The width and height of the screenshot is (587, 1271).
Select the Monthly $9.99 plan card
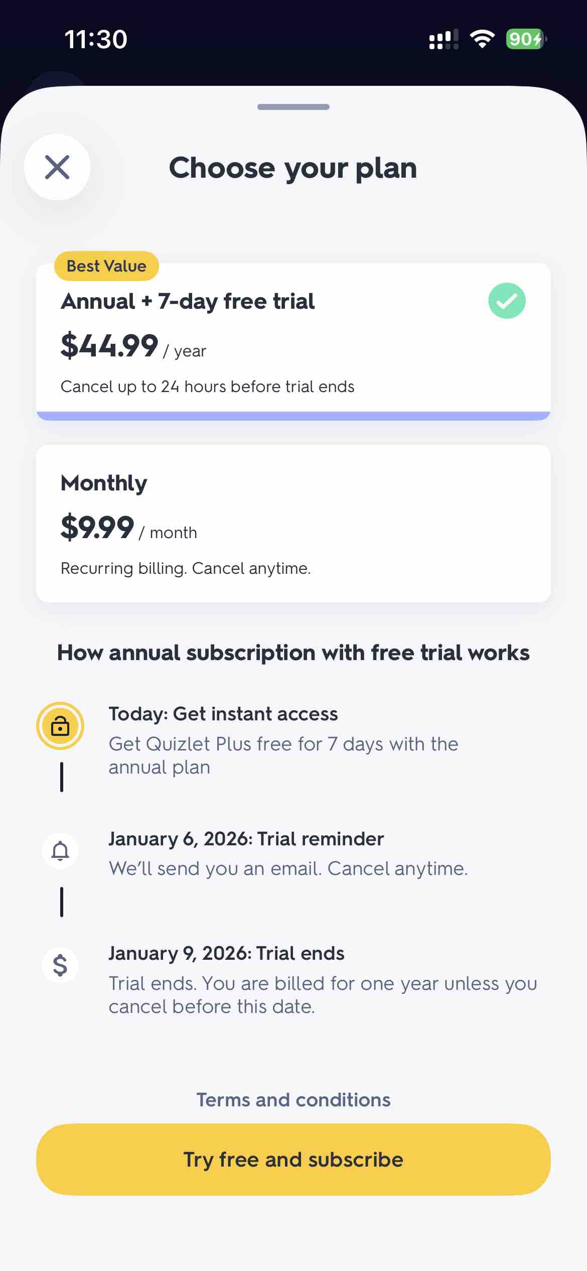pos(293,523)
